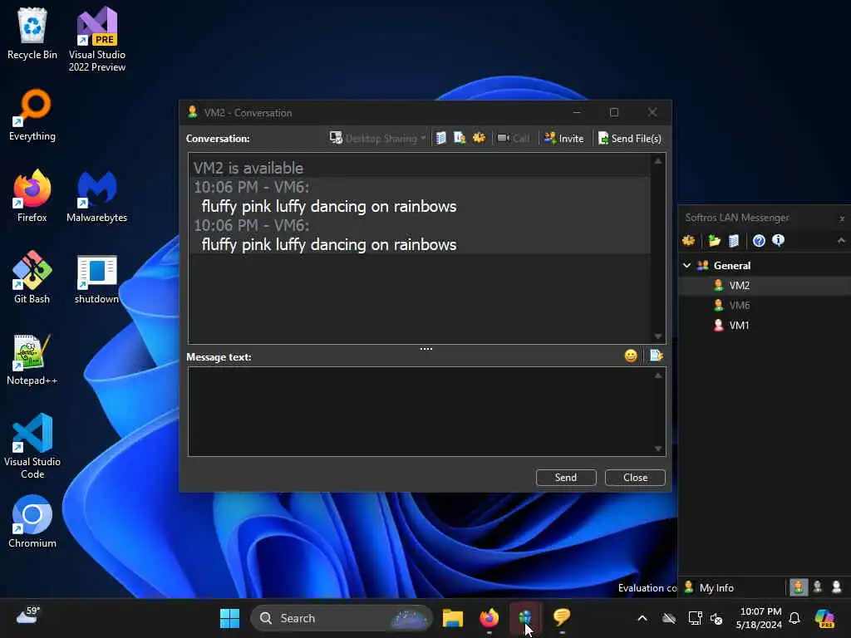Click message text box scrollbar down arrow
This screenshot has height=638, width=851.
point(658,449)
